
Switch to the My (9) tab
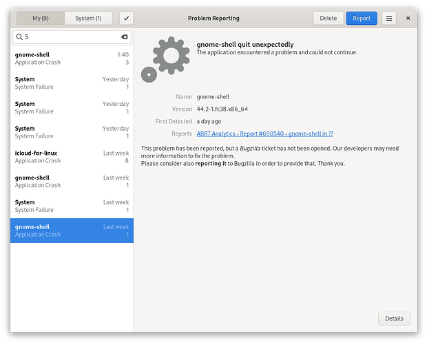point(41,18)
